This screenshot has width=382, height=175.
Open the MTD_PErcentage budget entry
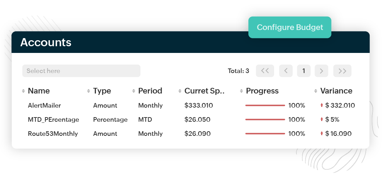coord(53,120)
